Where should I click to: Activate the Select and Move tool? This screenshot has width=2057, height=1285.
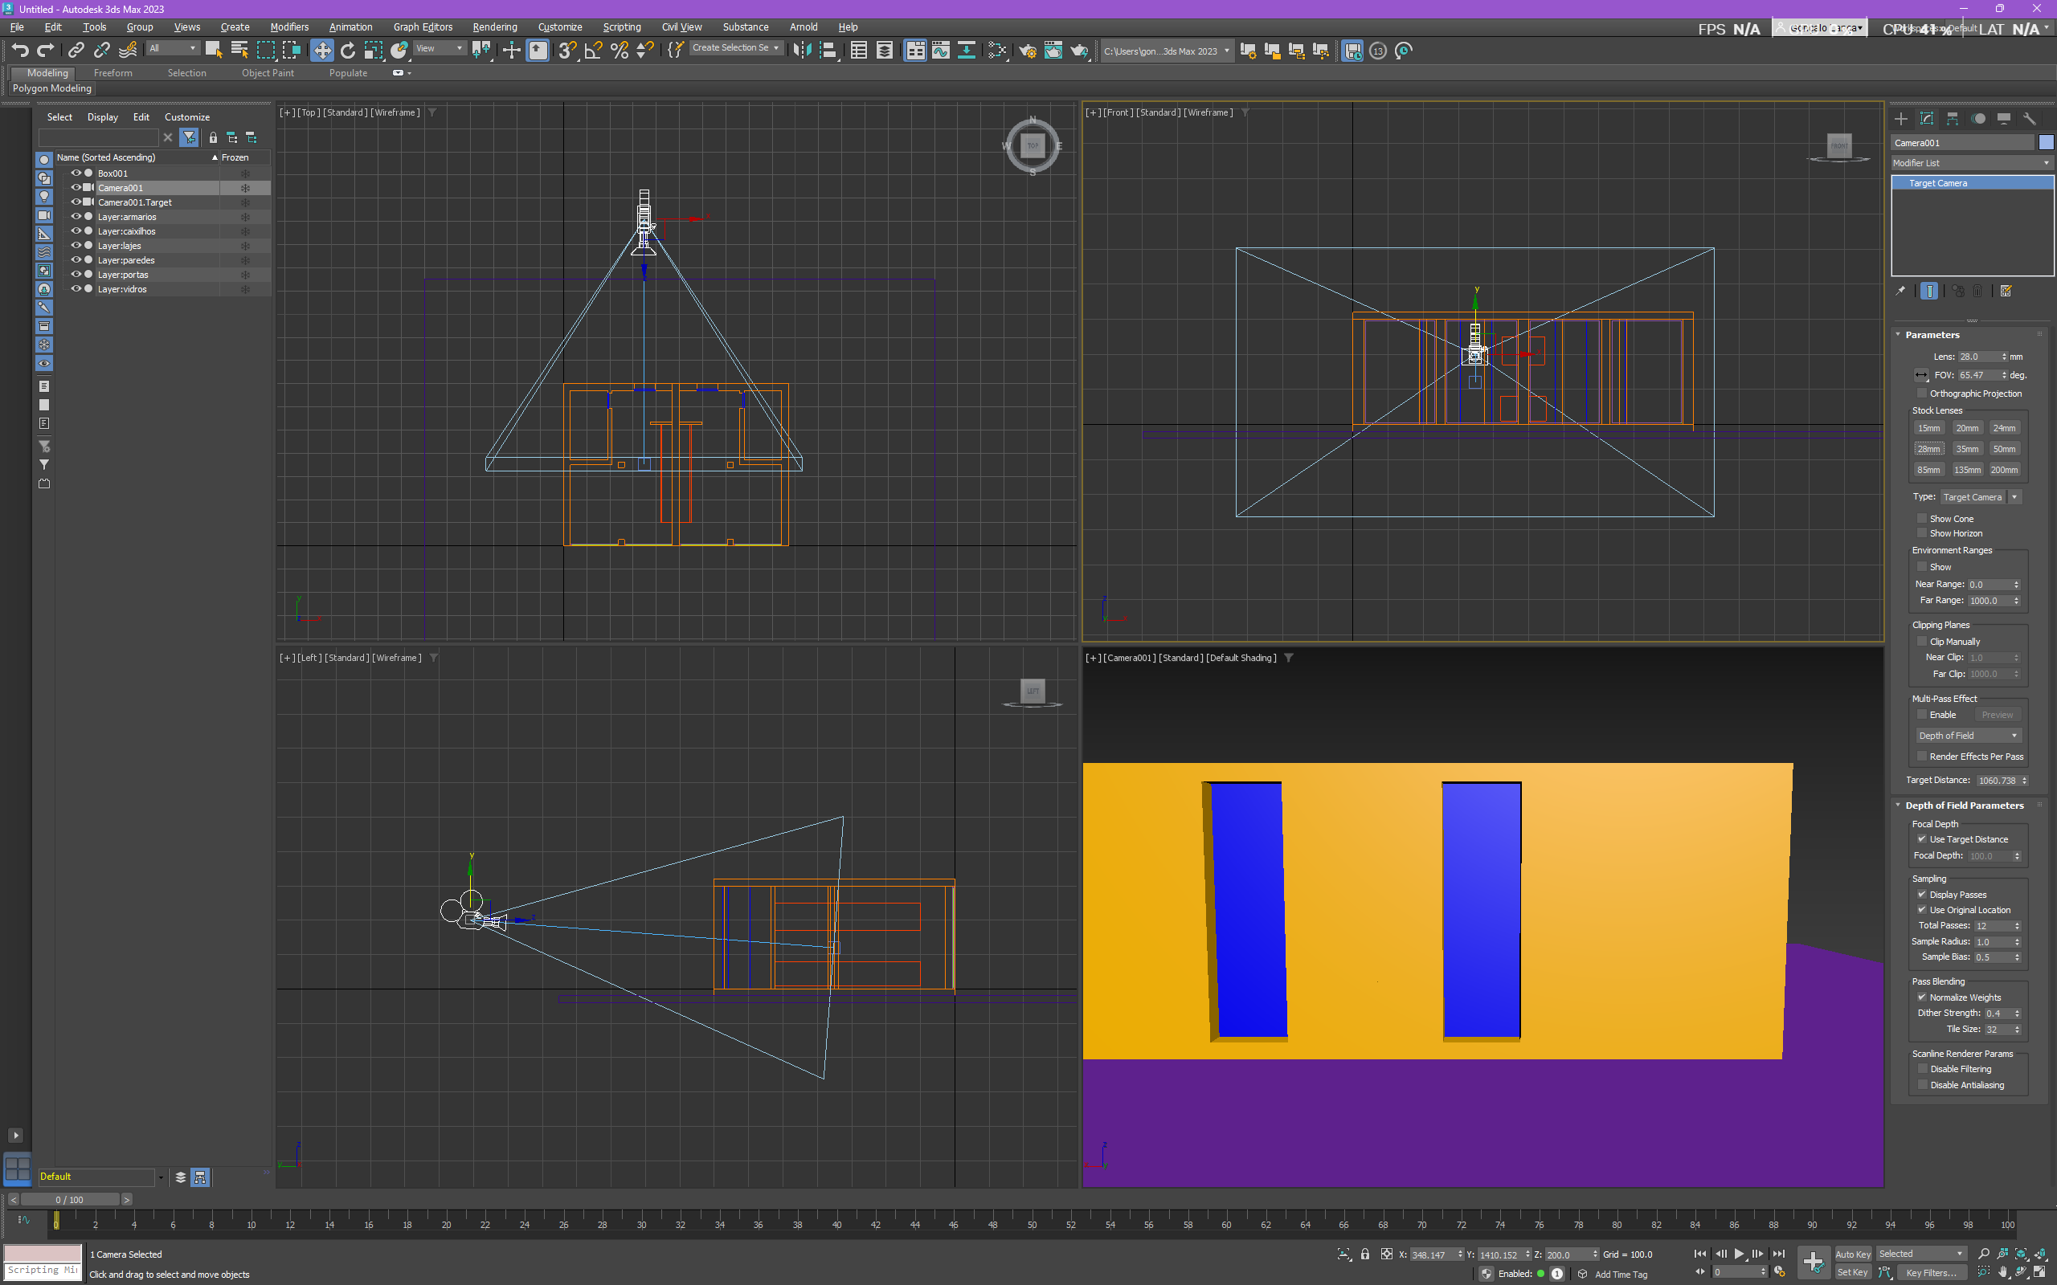click(x=322, y=50)
